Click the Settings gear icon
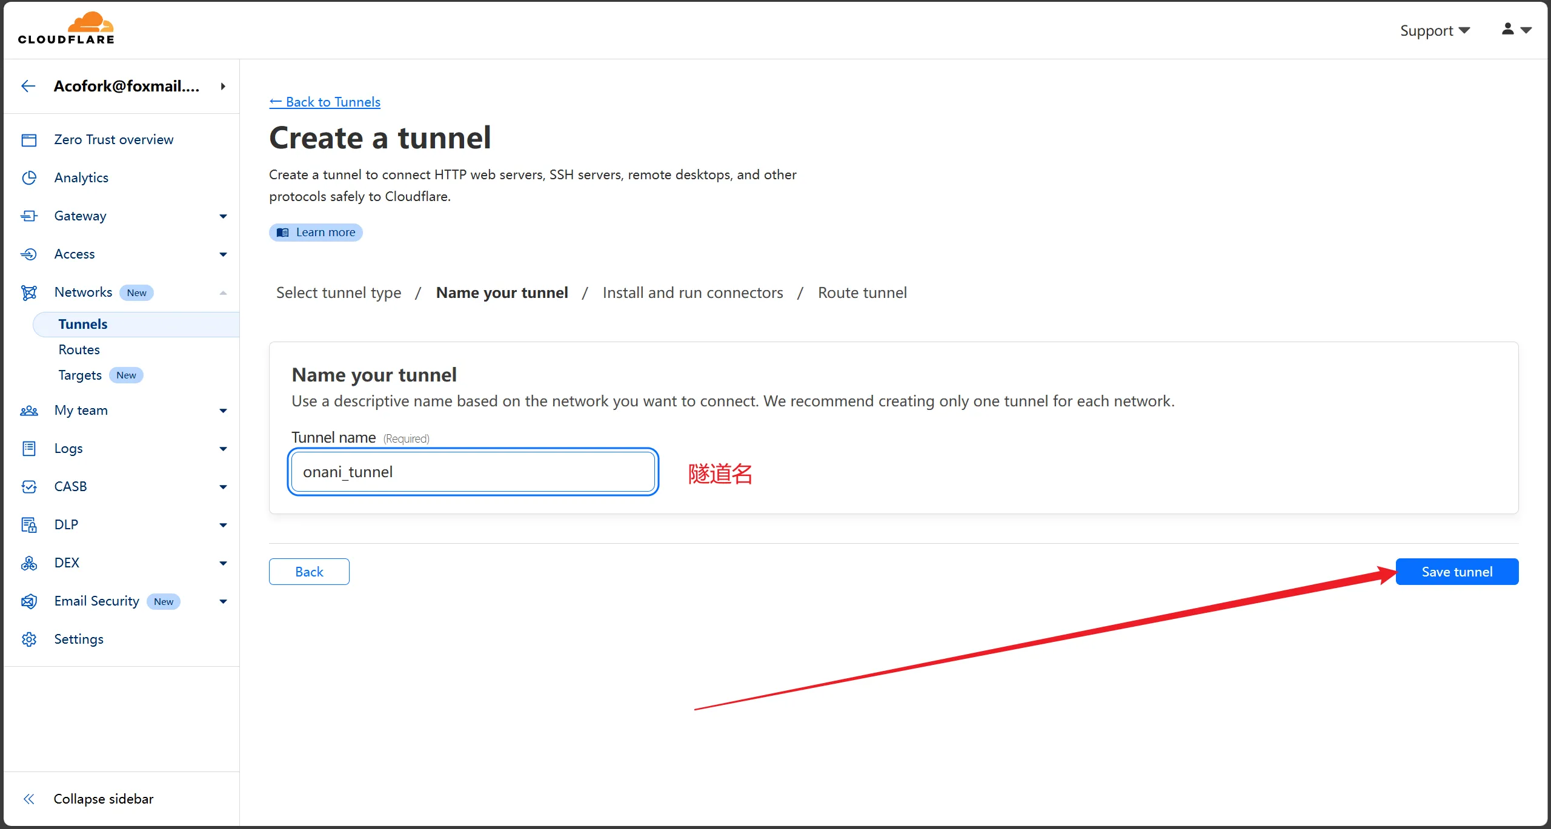 tap(29, 639)
